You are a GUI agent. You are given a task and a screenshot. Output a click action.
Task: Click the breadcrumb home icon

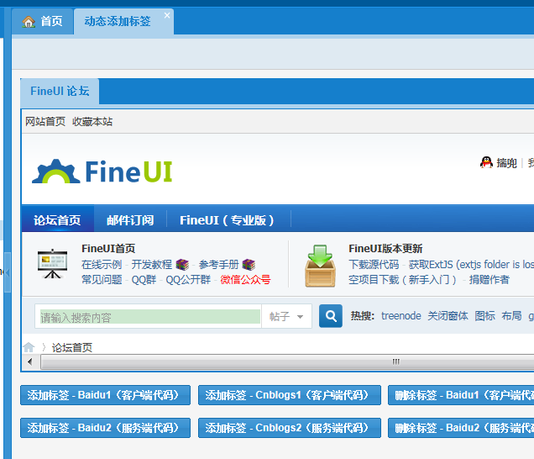coord(29,347)
